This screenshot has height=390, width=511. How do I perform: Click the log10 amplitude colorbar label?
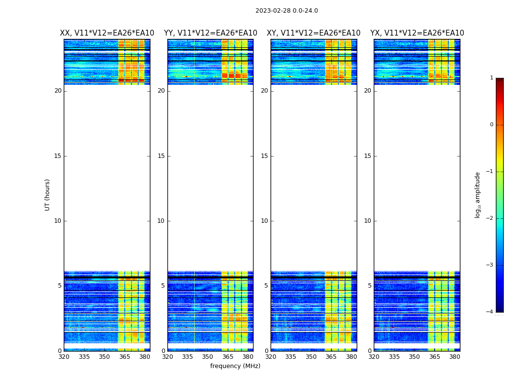pyautogui.click(x=477, y=195)
